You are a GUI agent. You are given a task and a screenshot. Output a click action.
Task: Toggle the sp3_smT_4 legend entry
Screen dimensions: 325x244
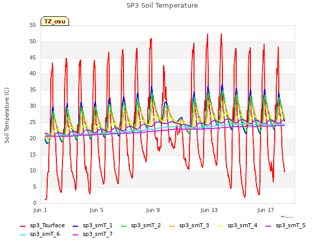(x=237, y=226)
